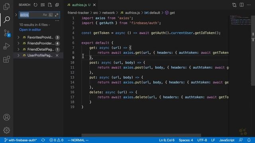This screenshot has height=143, width=255.
Task: Close the authios.js tab
Action: 94,5
